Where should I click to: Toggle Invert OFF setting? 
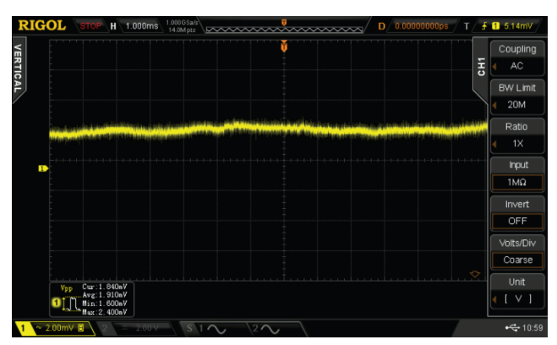(x=517, y=221)
